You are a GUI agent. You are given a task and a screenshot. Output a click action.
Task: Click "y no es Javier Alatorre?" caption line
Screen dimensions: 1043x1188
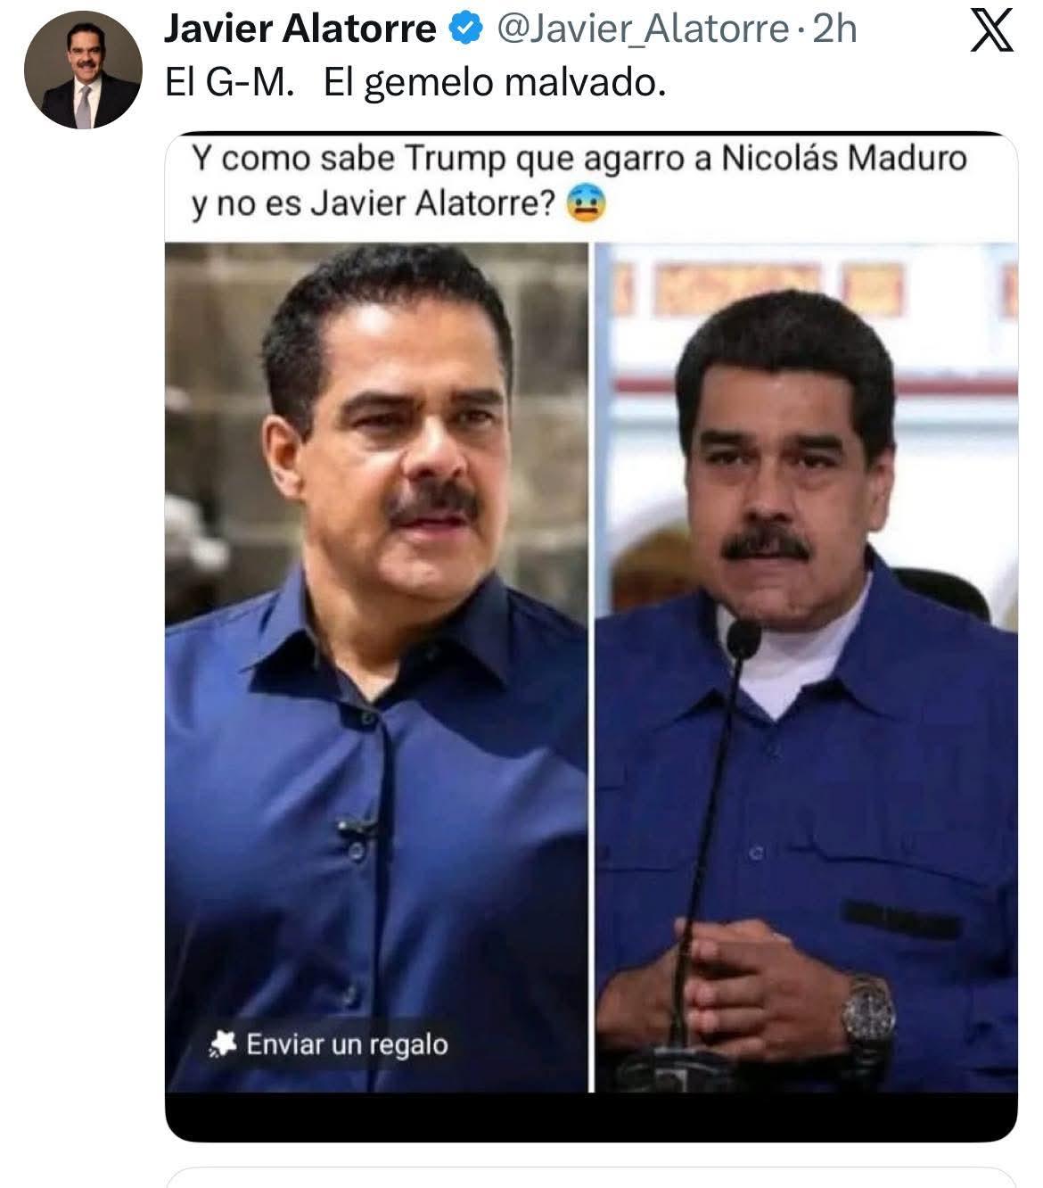click(x=375, y=205)
